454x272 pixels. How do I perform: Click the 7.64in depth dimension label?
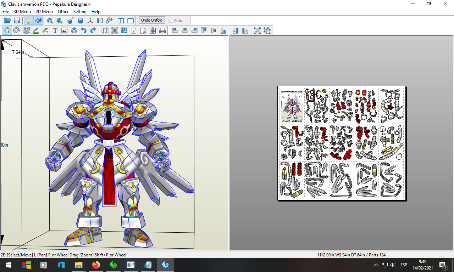click(18, 52)
